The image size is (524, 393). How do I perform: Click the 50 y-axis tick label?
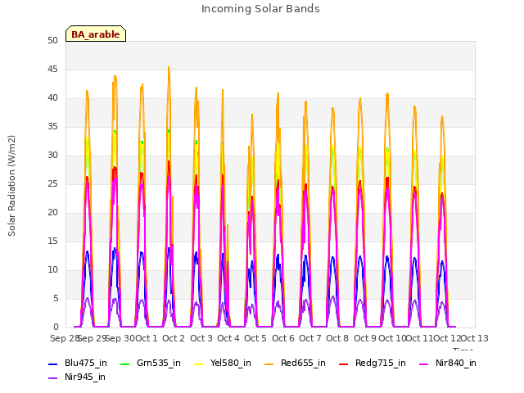pyautogui.click(x=52, y=41)
